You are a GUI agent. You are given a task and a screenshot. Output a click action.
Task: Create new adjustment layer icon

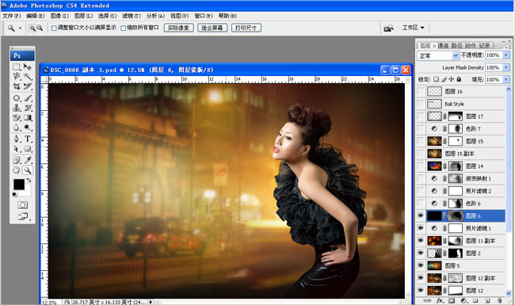(463, 300)
